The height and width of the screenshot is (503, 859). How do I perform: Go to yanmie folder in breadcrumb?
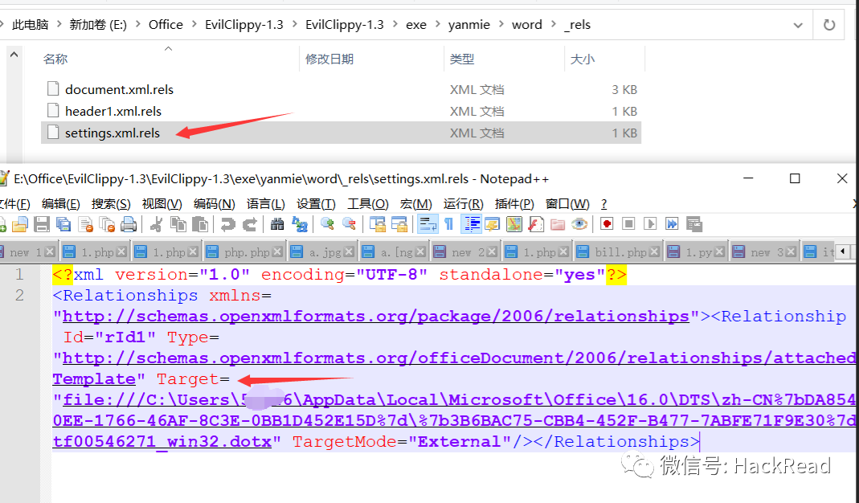tap(469, 25)
